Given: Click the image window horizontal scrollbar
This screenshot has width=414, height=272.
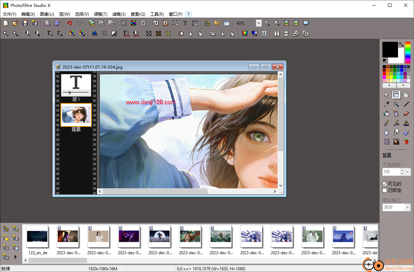Looking at the screenshot, I should pyautogui.click(x=155, y=191).
